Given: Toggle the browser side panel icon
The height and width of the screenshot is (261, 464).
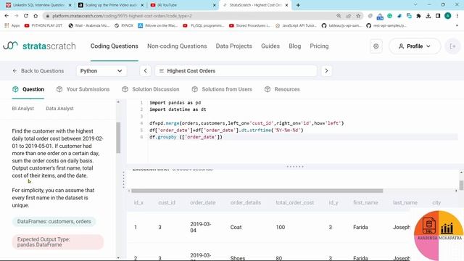Looking at the screenshot, I should pos(438,16).
